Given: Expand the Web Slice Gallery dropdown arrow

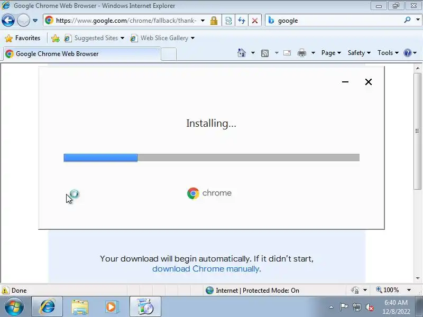Looking at the screenshot, I should [192, 38].
